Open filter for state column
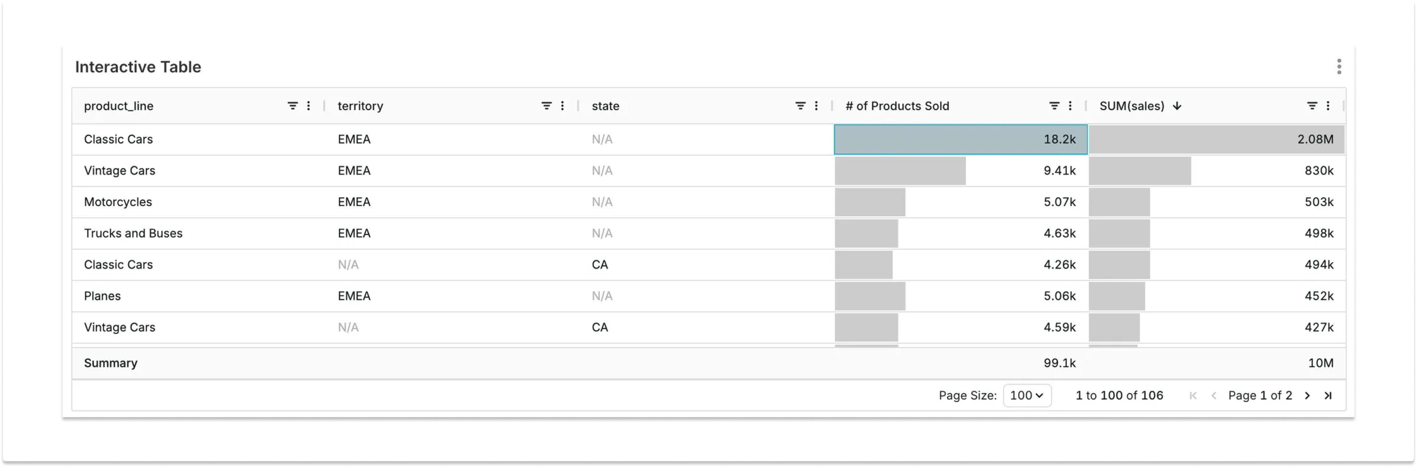 tap(800, 105)
